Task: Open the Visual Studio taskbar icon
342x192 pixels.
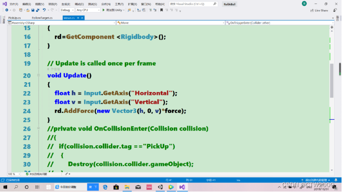Action: click(x=182, y=187)
